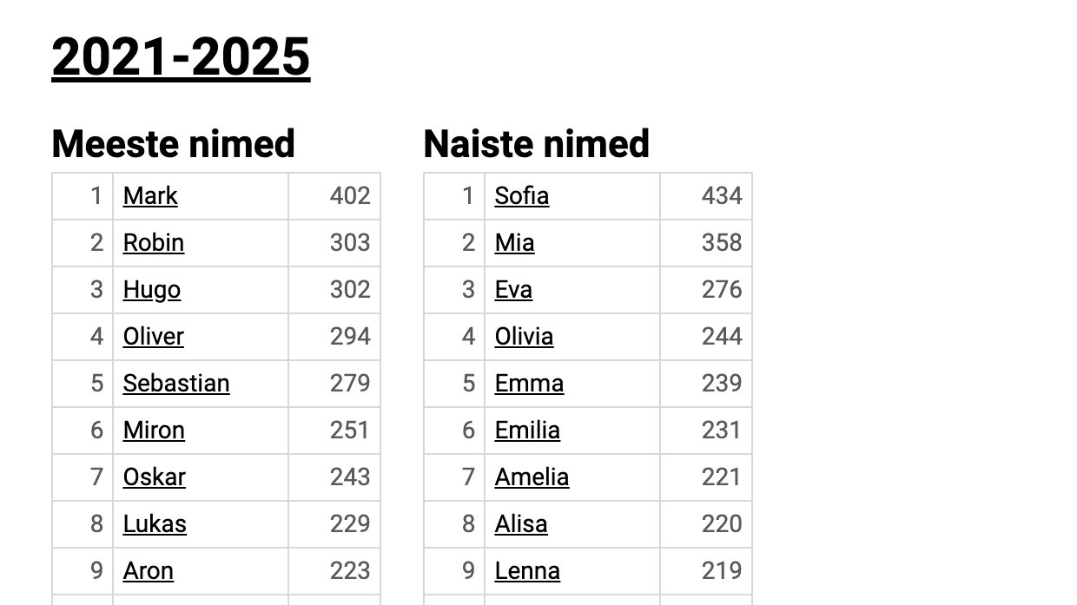Click the Lenna name link
The height and width of the screenshot is (605, 1077).
527,571
